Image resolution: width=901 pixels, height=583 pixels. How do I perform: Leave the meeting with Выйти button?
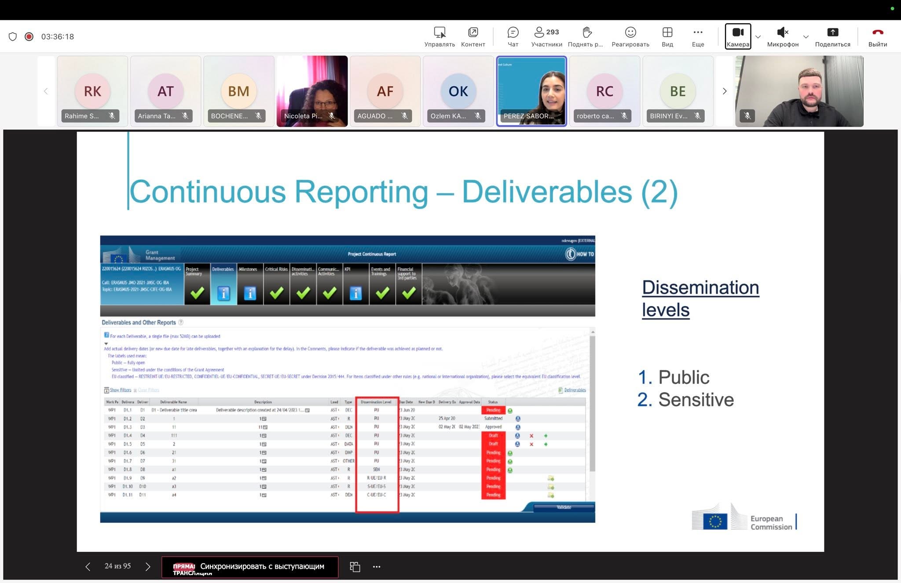pos(878,36)
